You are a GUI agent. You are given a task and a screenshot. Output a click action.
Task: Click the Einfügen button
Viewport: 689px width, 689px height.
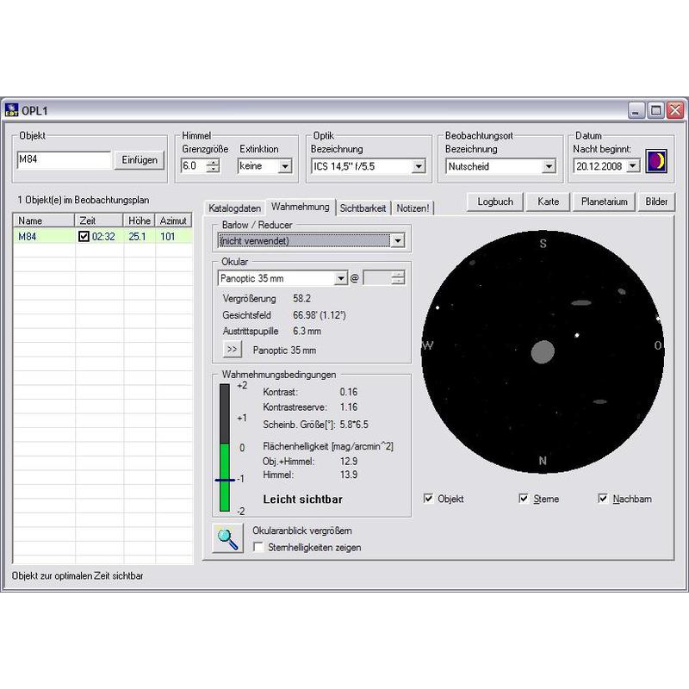pos(140,160)
